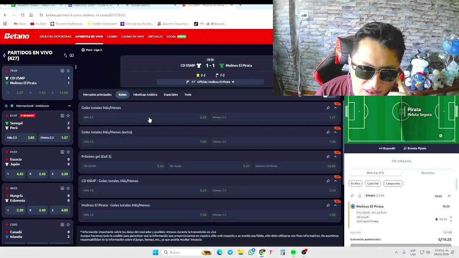Switch to the Mercados principales tab
The image size is (459, 258).
click(x=97, y=95)
